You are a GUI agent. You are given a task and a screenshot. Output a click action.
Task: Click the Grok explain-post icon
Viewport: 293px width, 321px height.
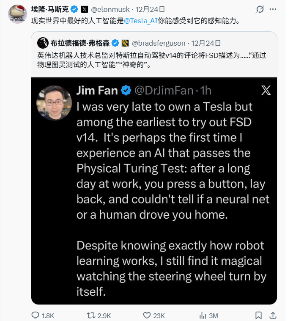[260, 9]
